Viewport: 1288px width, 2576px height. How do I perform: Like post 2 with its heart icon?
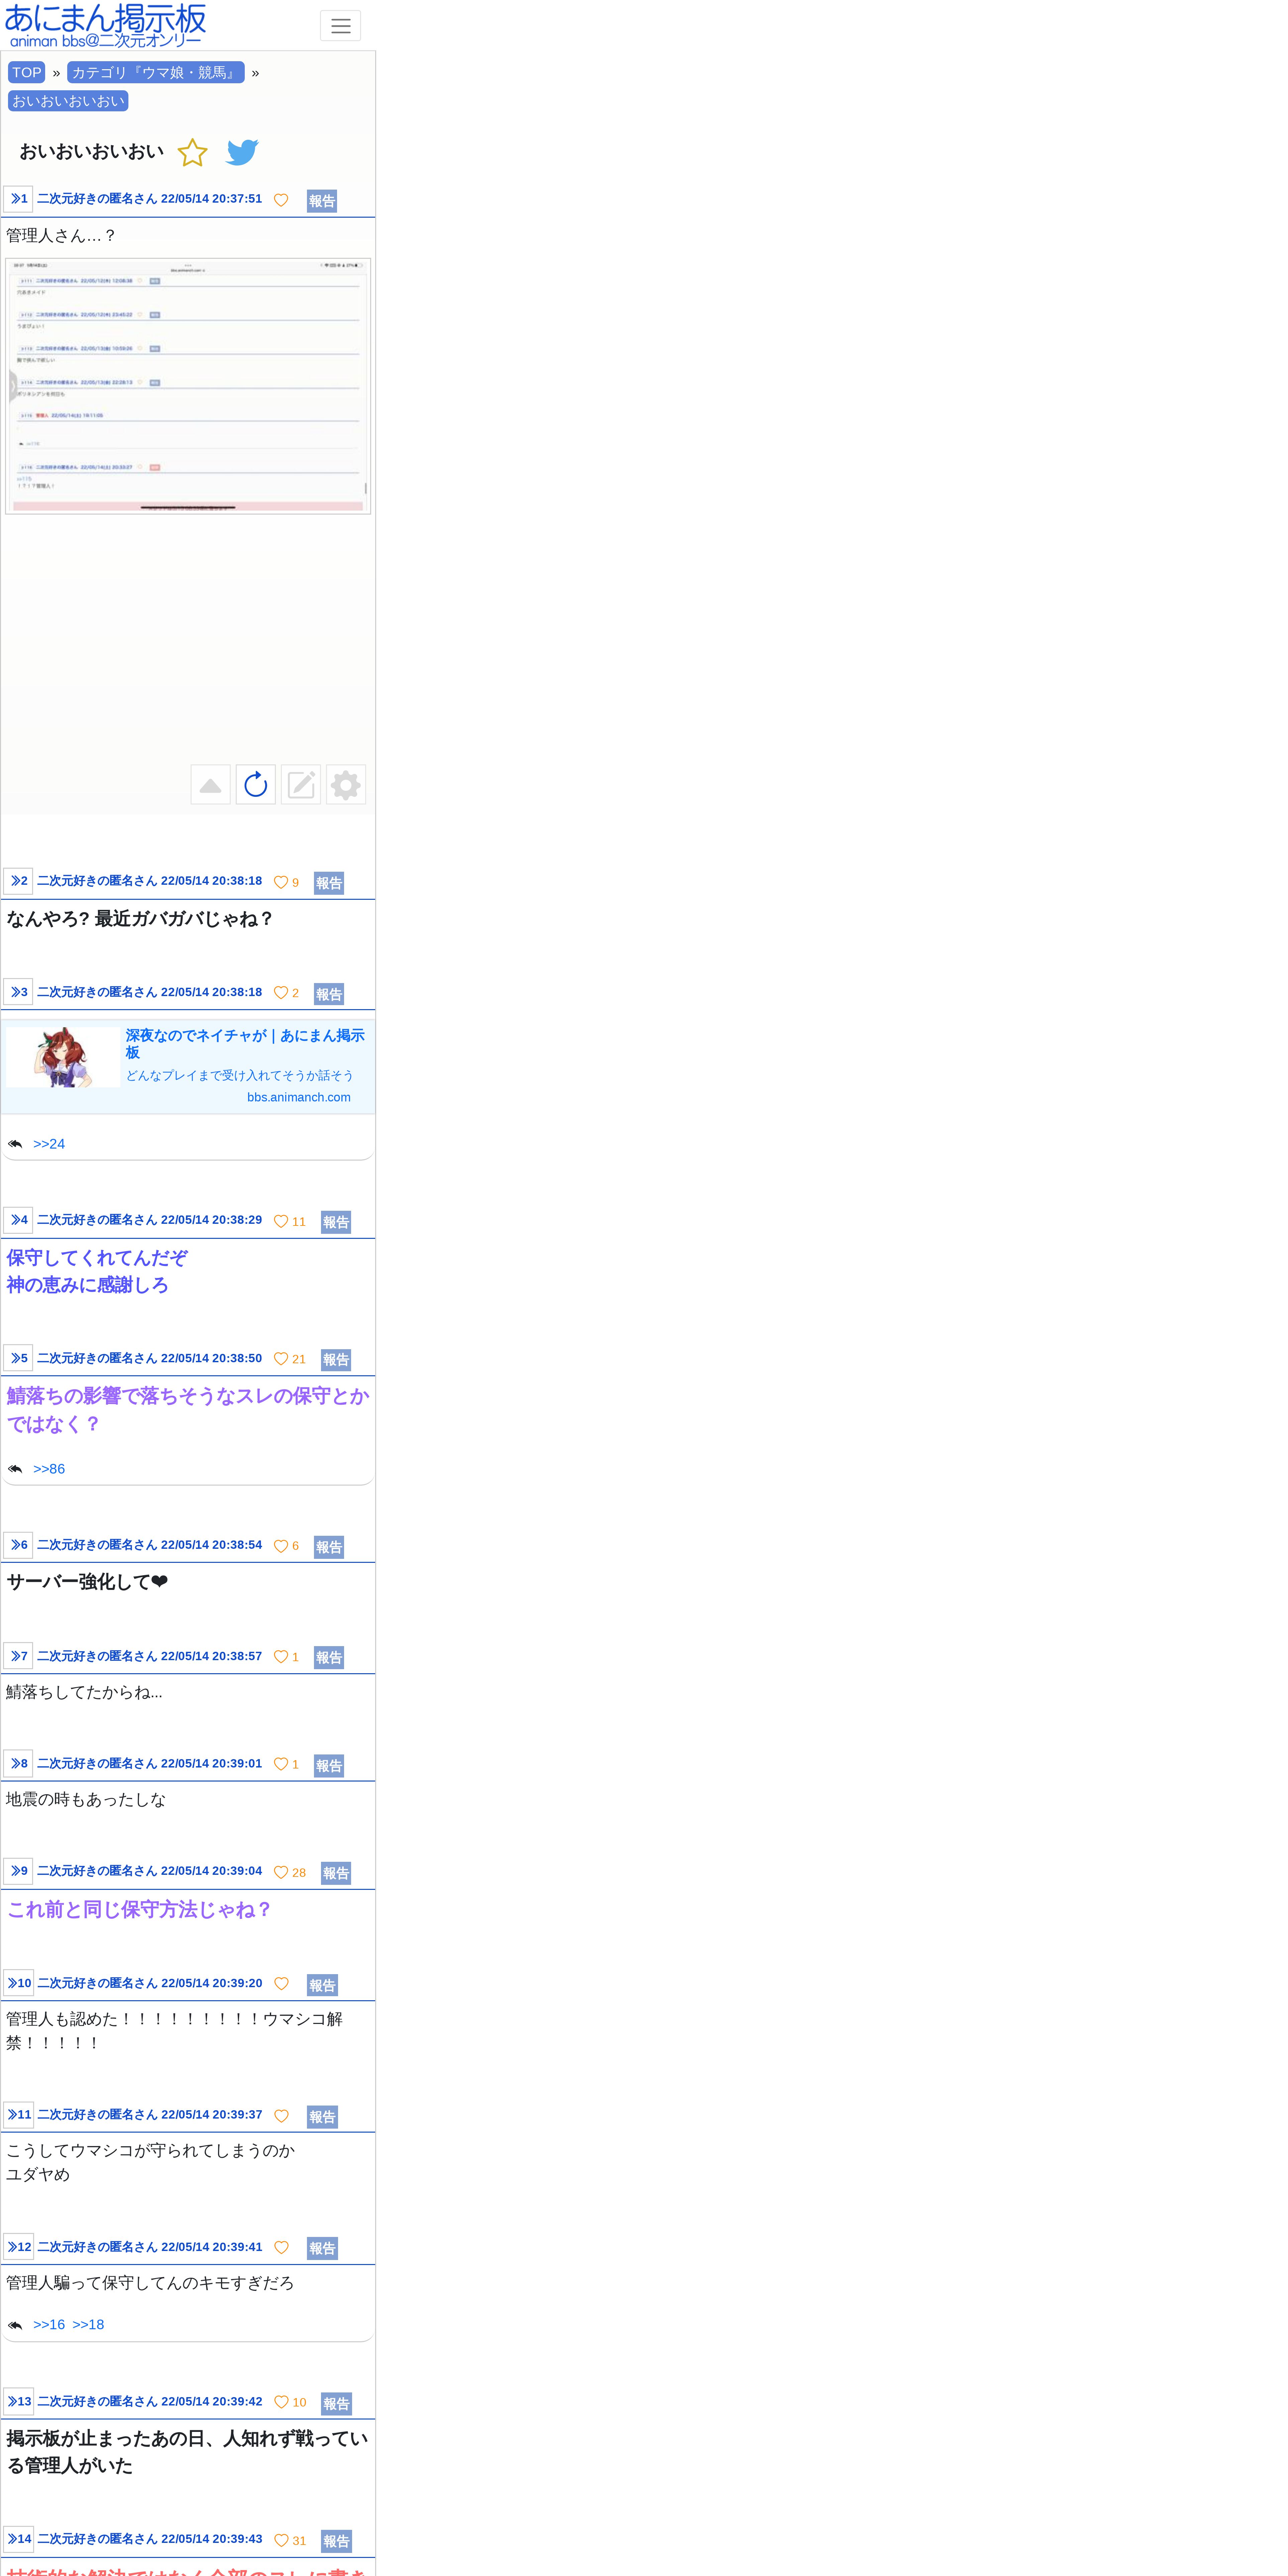[281, 882]
